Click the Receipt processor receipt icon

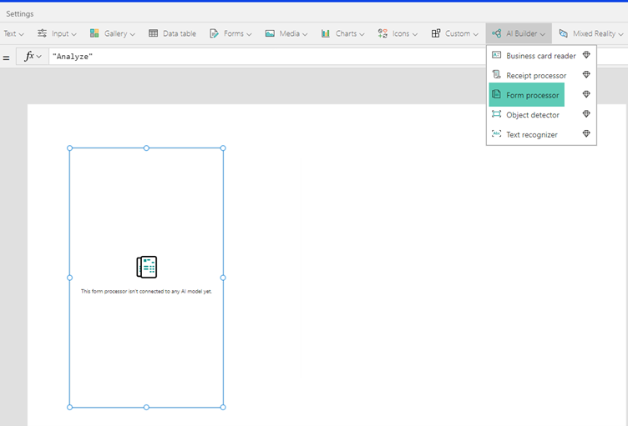496,74
